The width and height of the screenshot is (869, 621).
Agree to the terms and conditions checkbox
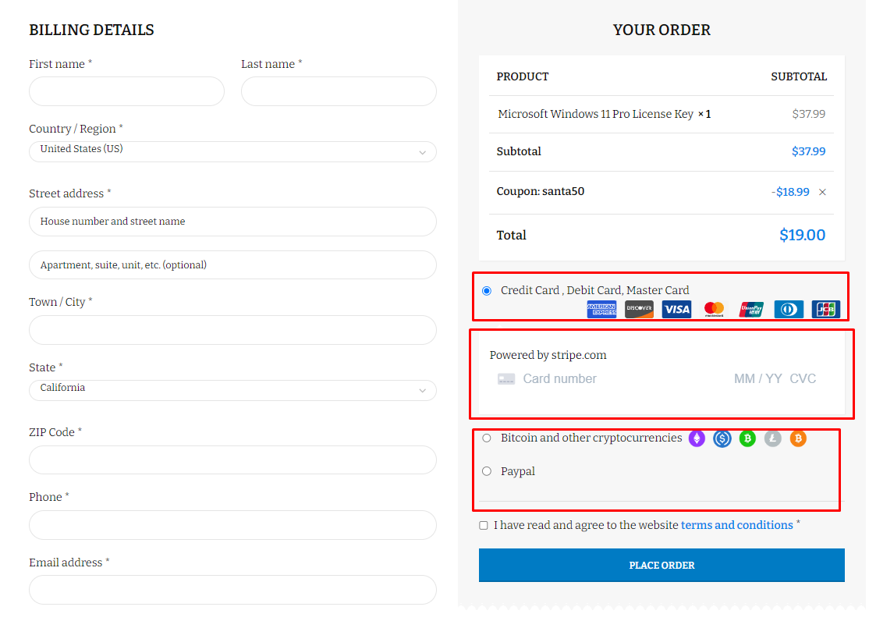484,526
